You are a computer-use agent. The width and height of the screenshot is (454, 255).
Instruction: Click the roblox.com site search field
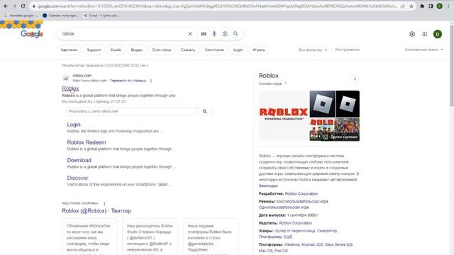click(x=132, y=111)
